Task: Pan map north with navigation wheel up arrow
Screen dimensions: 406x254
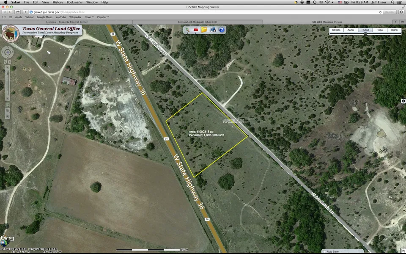Action: (x=7, y=47)
